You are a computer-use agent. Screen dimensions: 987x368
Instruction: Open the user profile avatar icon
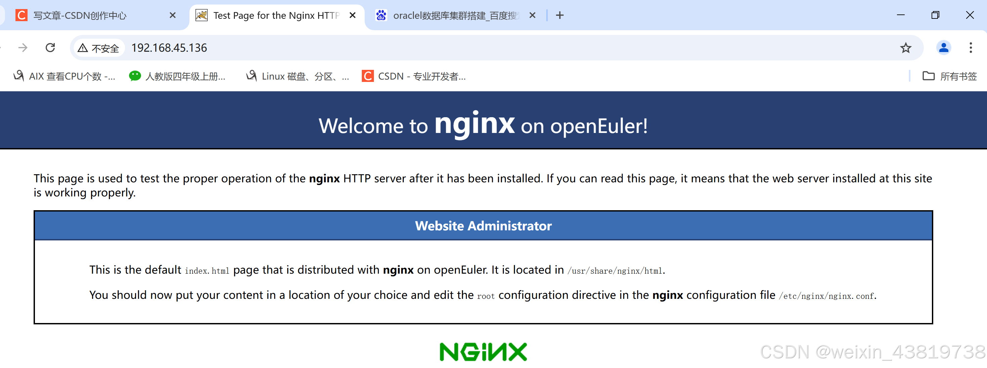[943, 47]
